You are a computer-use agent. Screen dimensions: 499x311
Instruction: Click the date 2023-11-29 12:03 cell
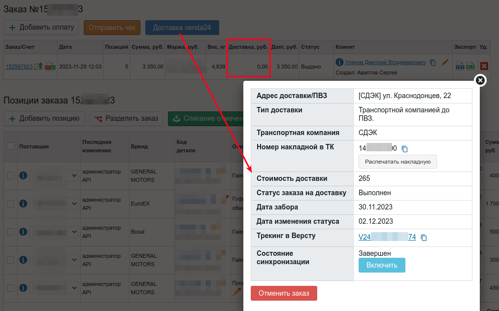(x=80, y=67)
